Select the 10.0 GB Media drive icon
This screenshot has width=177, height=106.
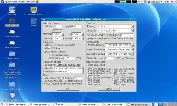[x=12, y=33]
